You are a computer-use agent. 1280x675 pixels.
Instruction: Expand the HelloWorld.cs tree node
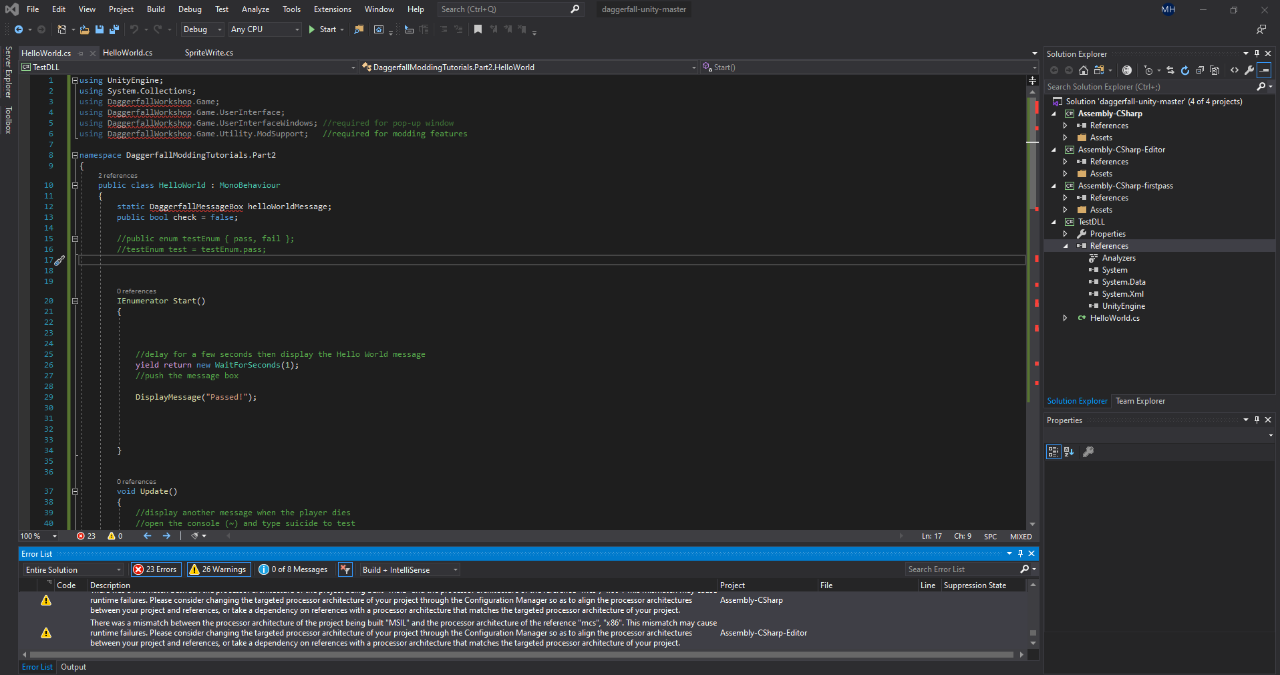(1066, 318)
